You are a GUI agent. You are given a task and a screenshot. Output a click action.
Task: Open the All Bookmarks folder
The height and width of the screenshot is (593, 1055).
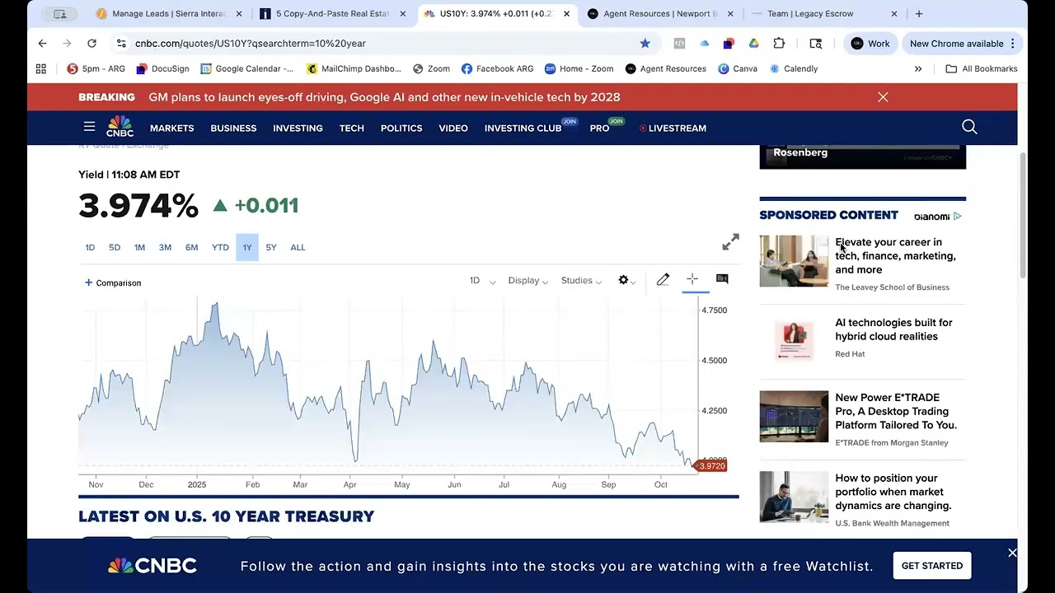click(x=981, y=68)
